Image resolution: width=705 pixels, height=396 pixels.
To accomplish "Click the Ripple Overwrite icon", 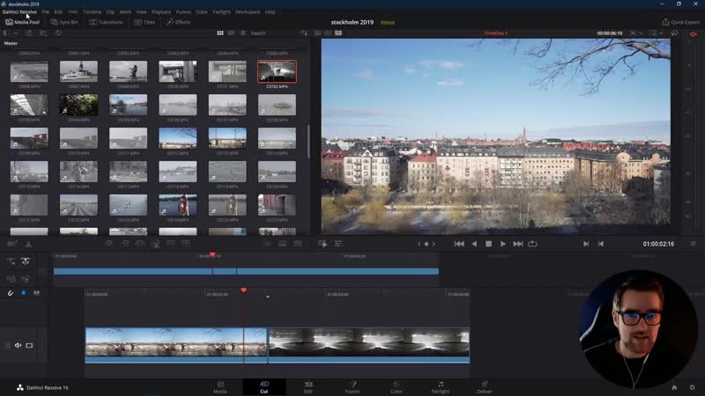I will (140, 244).
